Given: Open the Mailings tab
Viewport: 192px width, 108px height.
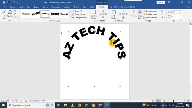Looking at the screenshot, I should 67,7.
